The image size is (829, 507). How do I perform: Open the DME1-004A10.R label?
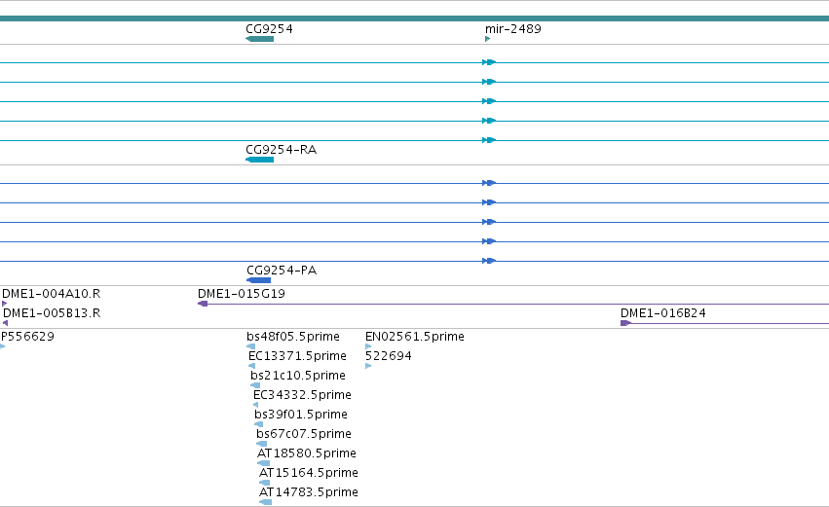(x=52, y=294)
